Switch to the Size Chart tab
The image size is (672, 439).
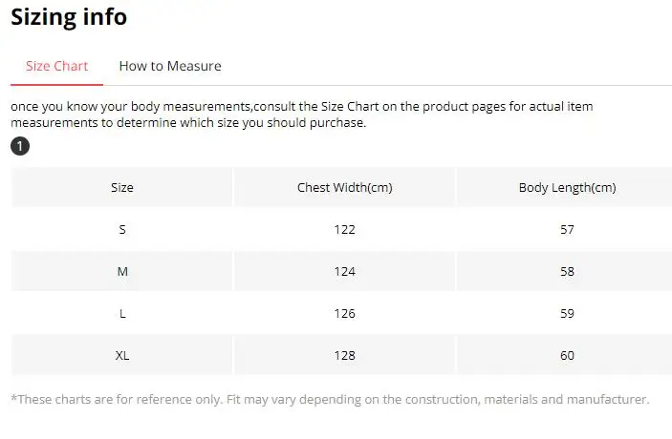56,66
